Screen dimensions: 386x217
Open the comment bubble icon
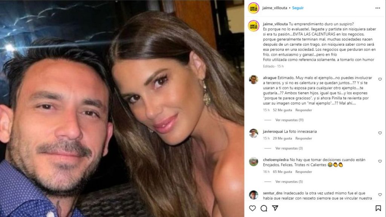pos(263,208)
